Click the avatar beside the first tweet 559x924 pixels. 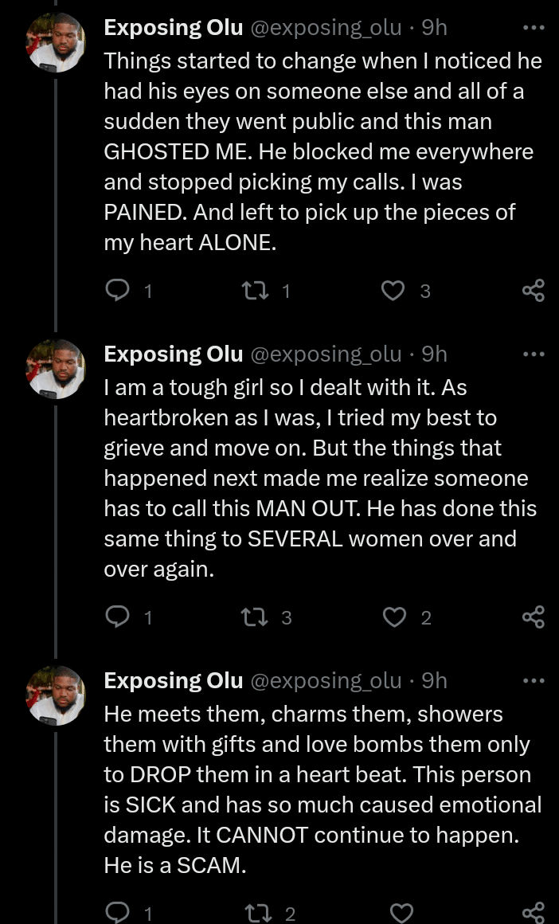(56, 43)
